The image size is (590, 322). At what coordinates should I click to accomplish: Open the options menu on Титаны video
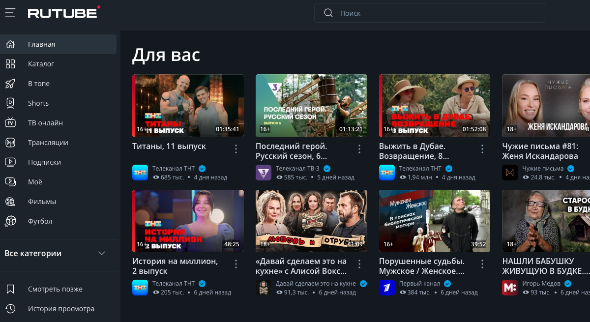coord(236,148)
